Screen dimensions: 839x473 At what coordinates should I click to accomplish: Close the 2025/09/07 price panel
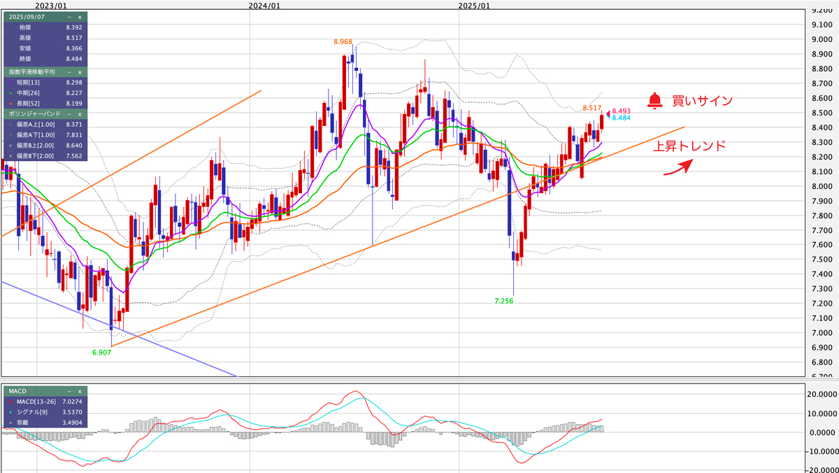(80, 17)
